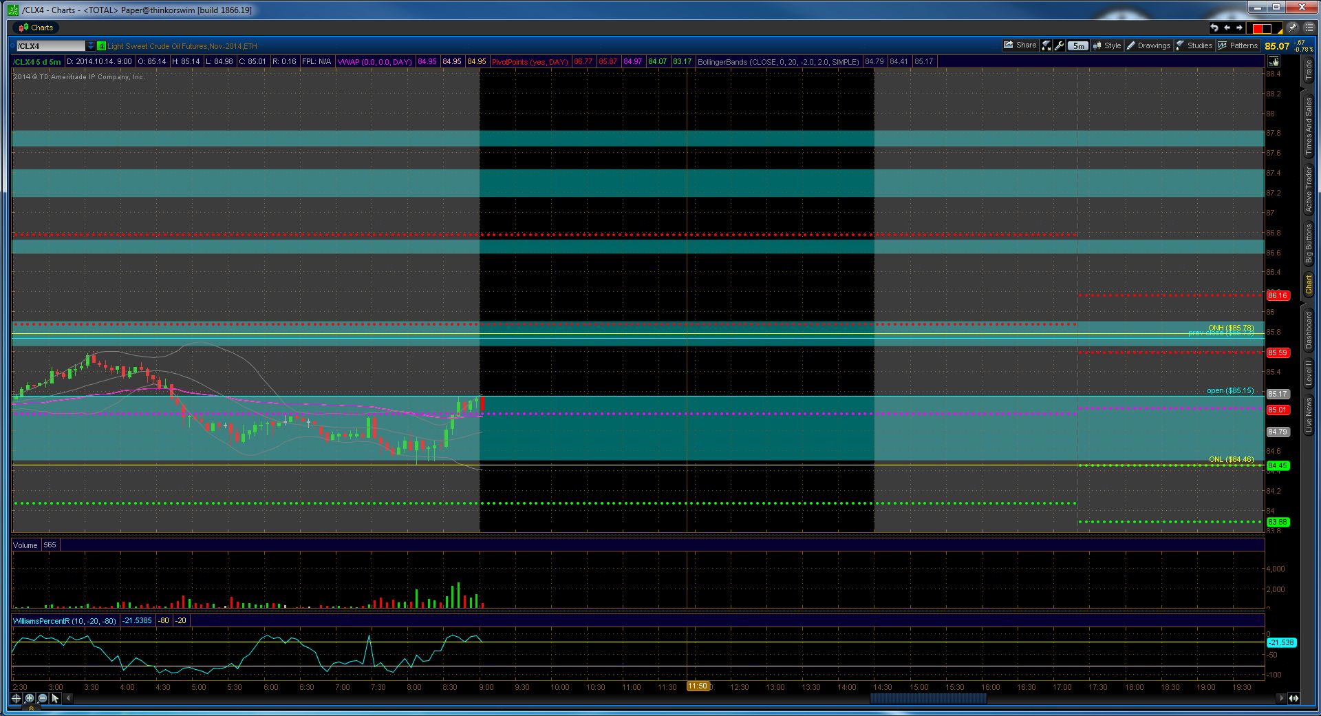The width and height of the screenshot is (1321, 716).
Task: Click the /CLX4 5 d 5m chart label
Action: [37, 62]
